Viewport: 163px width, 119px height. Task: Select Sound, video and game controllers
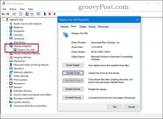click(32, 95)
